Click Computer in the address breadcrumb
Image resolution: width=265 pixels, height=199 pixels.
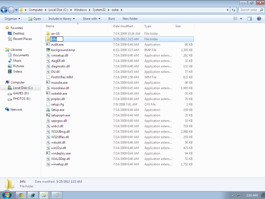pyautogui.click(x=36, y=10)
